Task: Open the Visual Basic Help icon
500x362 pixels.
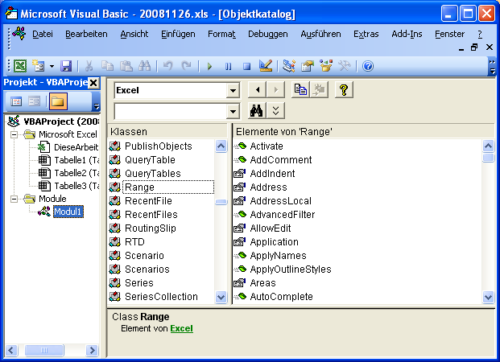Action: pos(368,66)
